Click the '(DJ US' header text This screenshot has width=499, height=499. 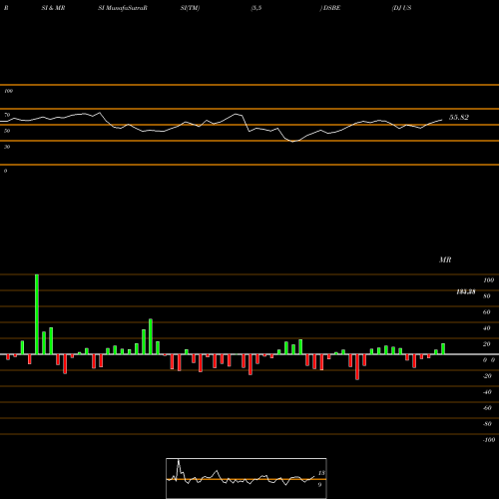point(401,8)
